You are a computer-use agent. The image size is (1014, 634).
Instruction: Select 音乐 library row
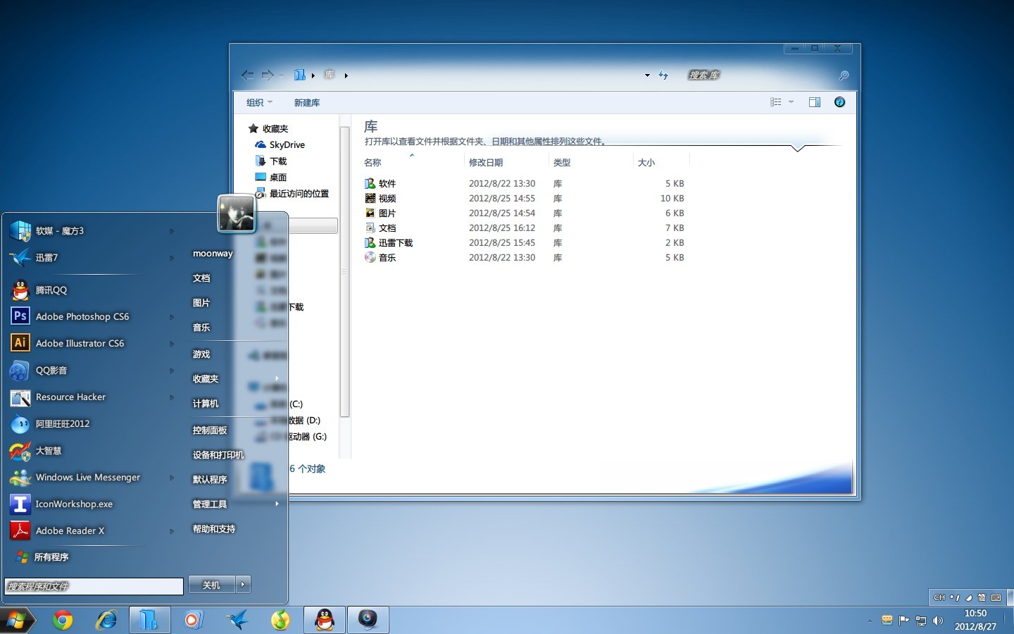click(x=525, y=258)
